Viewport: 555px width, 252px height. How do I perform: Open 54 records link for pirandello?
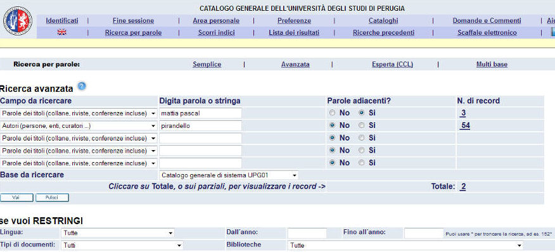pyautogui.click(x=465, y=125)
